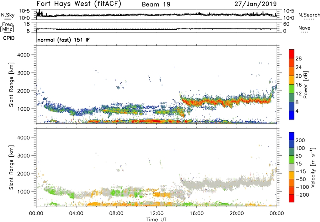Click the "Nave" legend label
Image resolution: width=320 pixels, height=222 pixels.
(304, 28)
